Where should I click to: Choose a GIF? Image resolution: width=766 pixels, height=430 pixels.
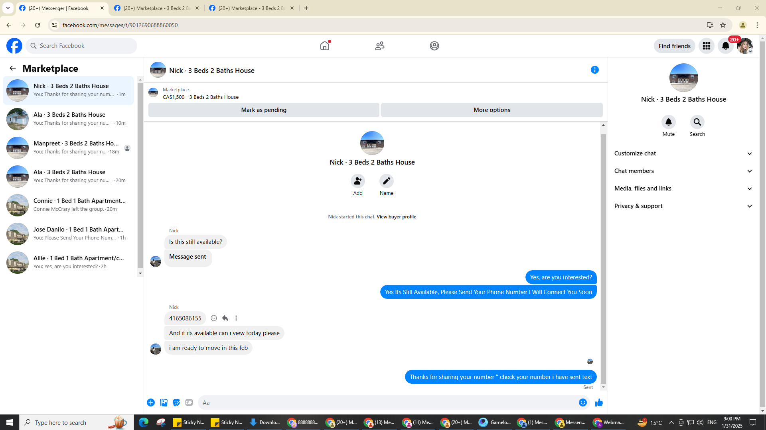189,403
